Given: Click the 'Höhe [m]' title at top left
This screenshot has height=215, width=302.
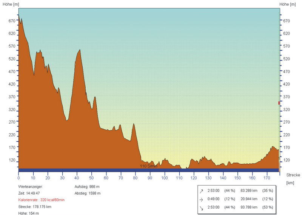Looking at the screenshot, I should click(x=10, y=4).
